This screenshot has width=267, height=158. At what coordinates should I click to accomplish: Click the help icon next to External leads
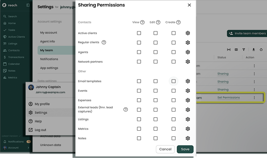(126, 110)
